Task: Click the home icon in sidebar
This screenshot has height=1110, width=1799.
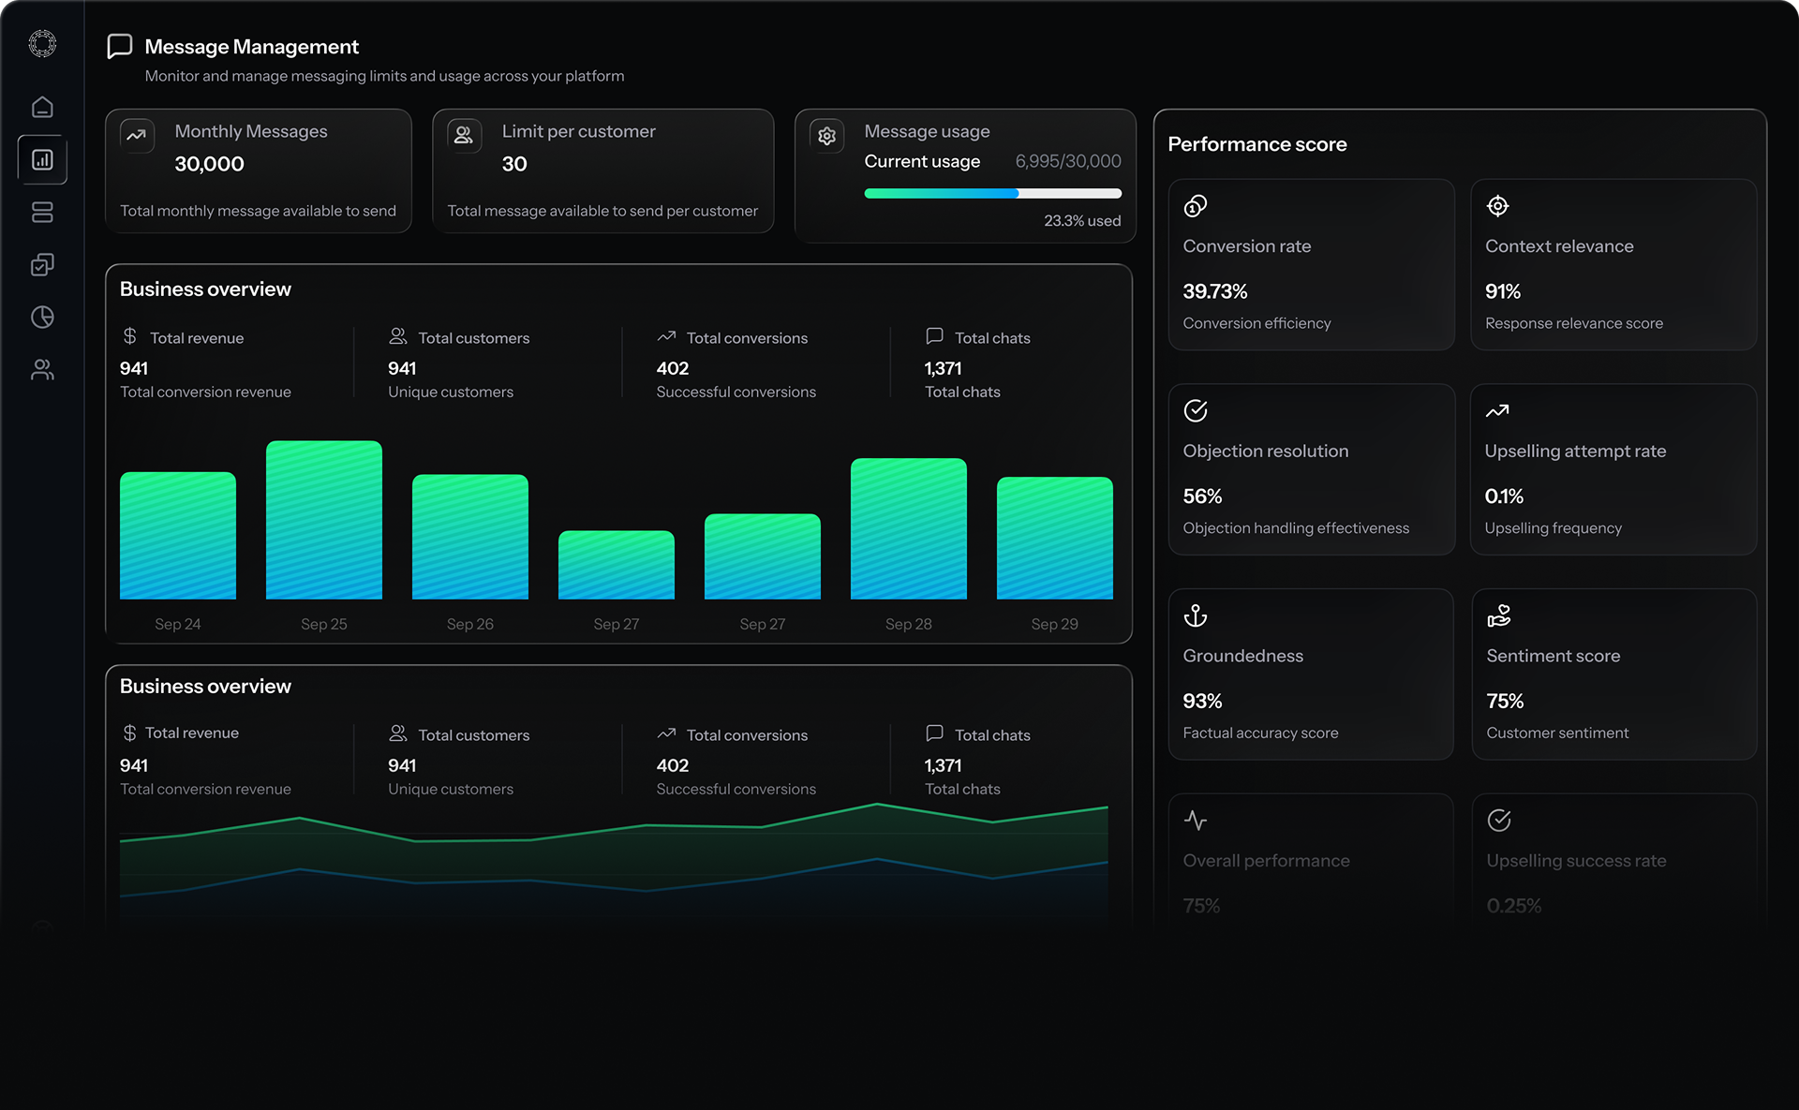Action: pyautogui.click(x=42, y=107)
